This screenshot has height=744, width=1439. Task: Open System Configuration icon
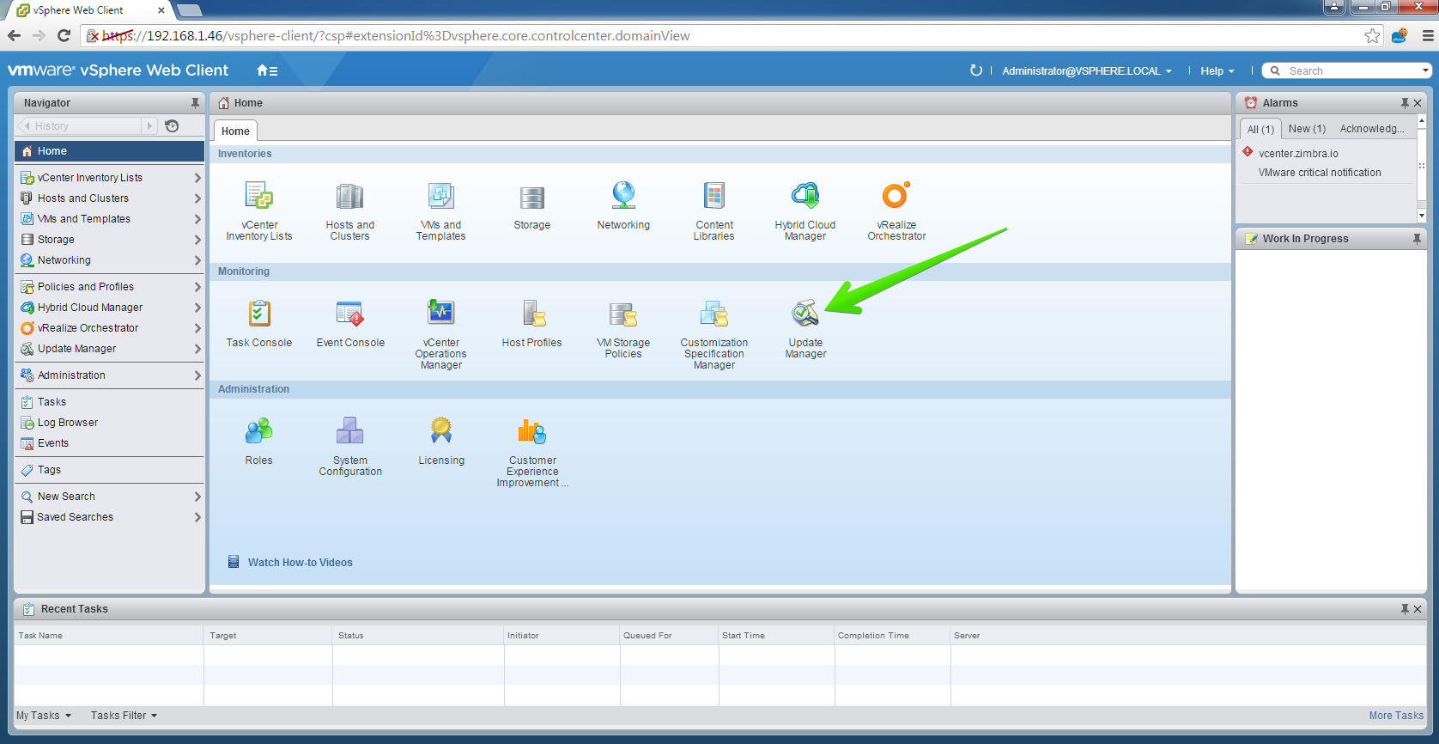coord(350,430)
